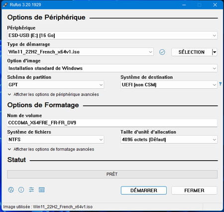Open the language globe icon
The image size is (224, 212).
click(x=11, y=190)
